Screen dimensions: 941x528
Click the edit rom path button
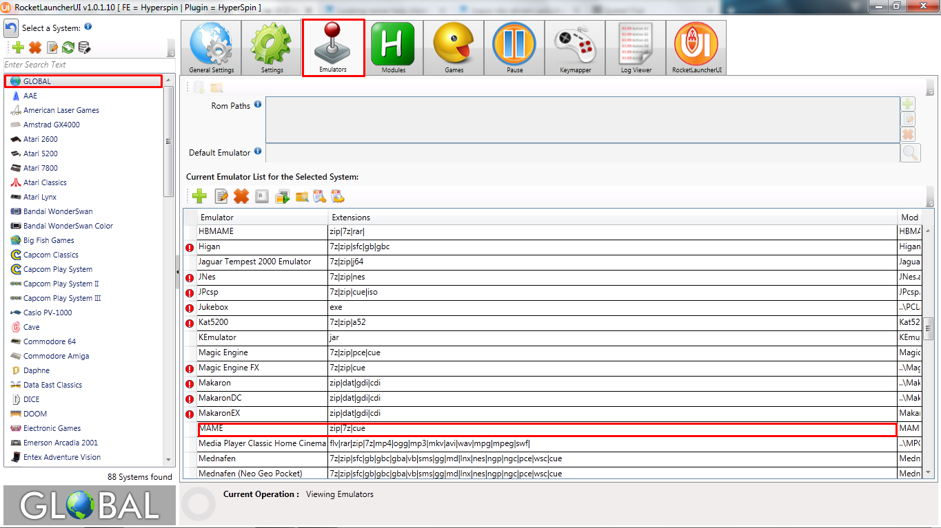[908, 119]
